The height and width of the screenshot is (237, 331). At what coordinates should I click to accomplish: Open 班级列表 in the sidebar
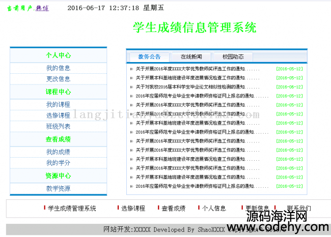click(58, 127)
